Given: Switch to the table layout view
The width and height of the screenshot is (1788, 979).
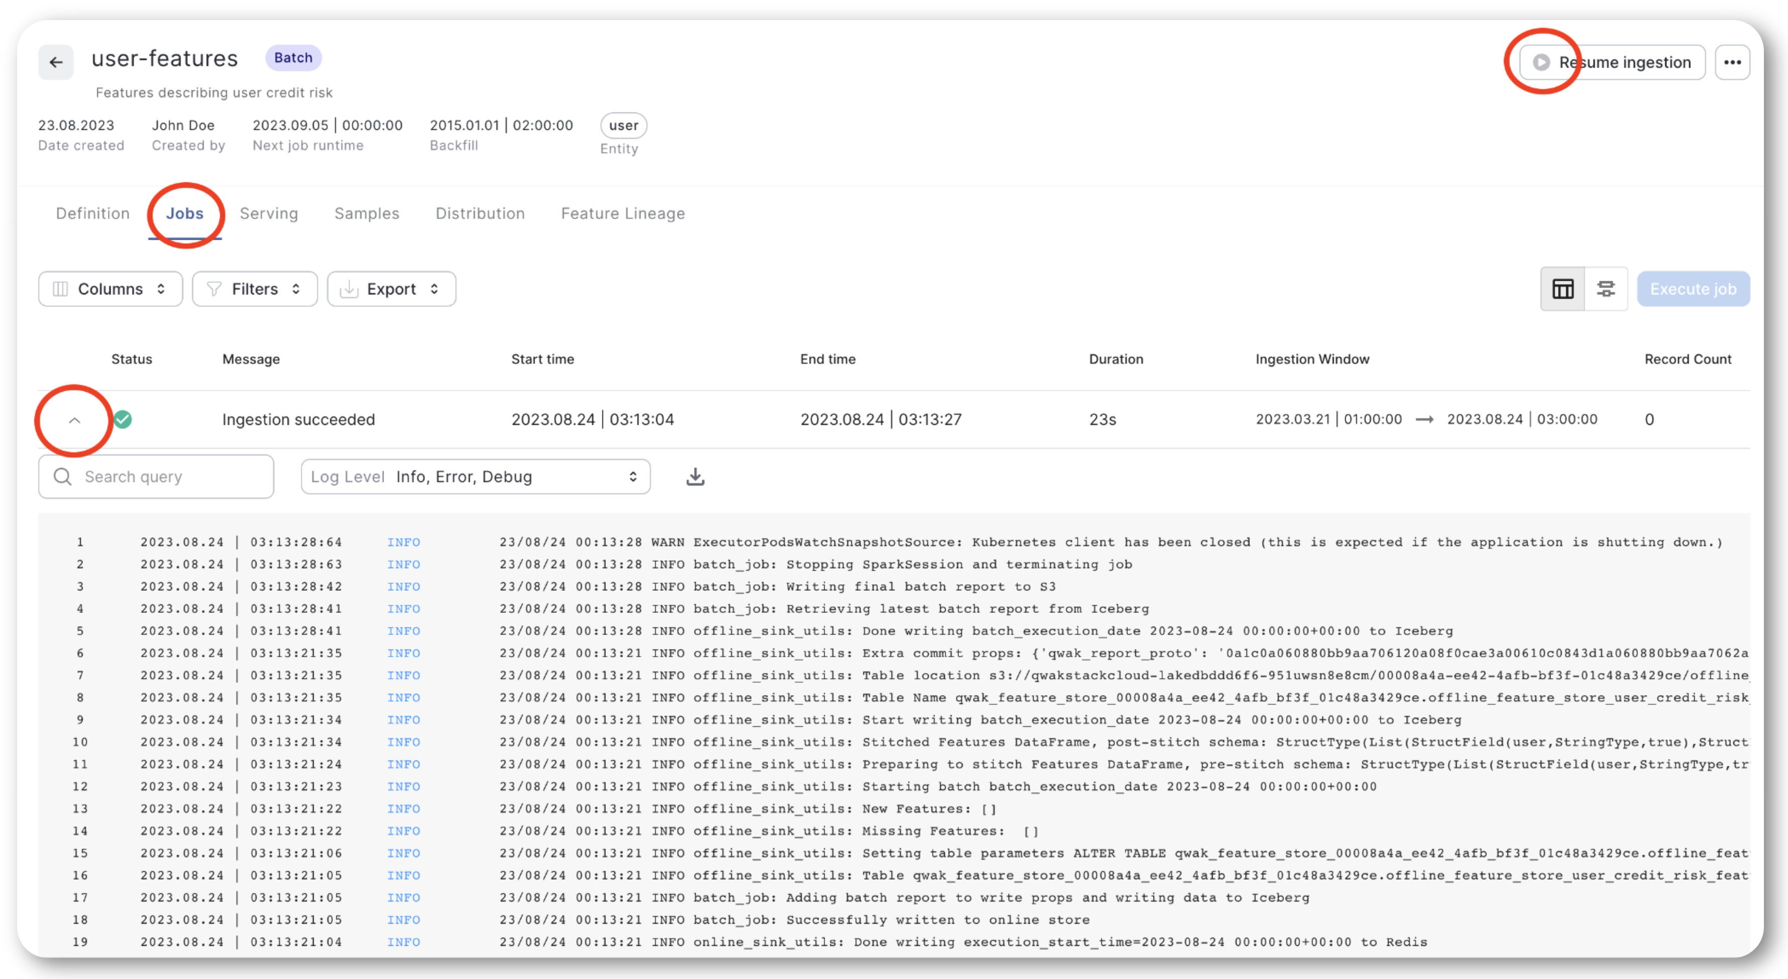Looking at the screenshot, I should pyautogui.click(x=1563, y=289).
